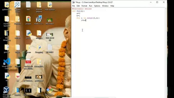Select the peace folder on desktop
Screen dimensions: 174x98
pyautogui.click(x=39, y=91)
